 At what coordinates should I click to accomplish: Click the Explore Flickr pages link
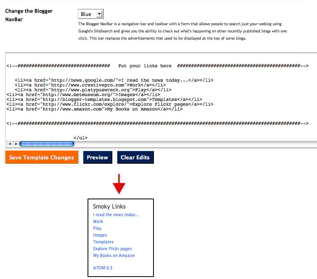(x=112, y=249)
